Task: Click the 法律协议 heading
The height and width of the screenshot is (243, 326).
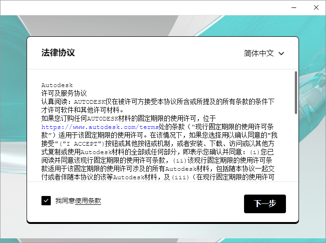Action: pos(58,53)
